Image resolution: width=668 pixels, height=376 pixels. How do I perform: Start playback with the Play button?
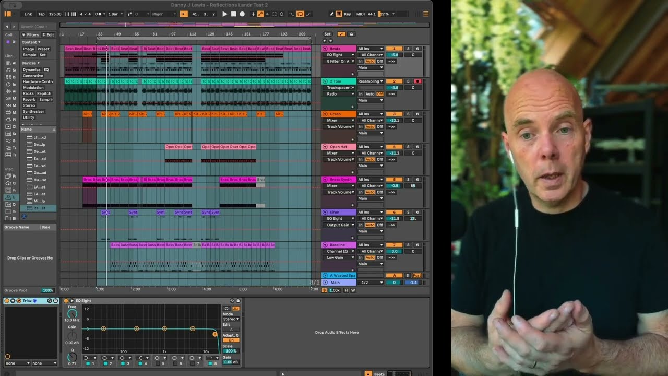coord(225,14)
